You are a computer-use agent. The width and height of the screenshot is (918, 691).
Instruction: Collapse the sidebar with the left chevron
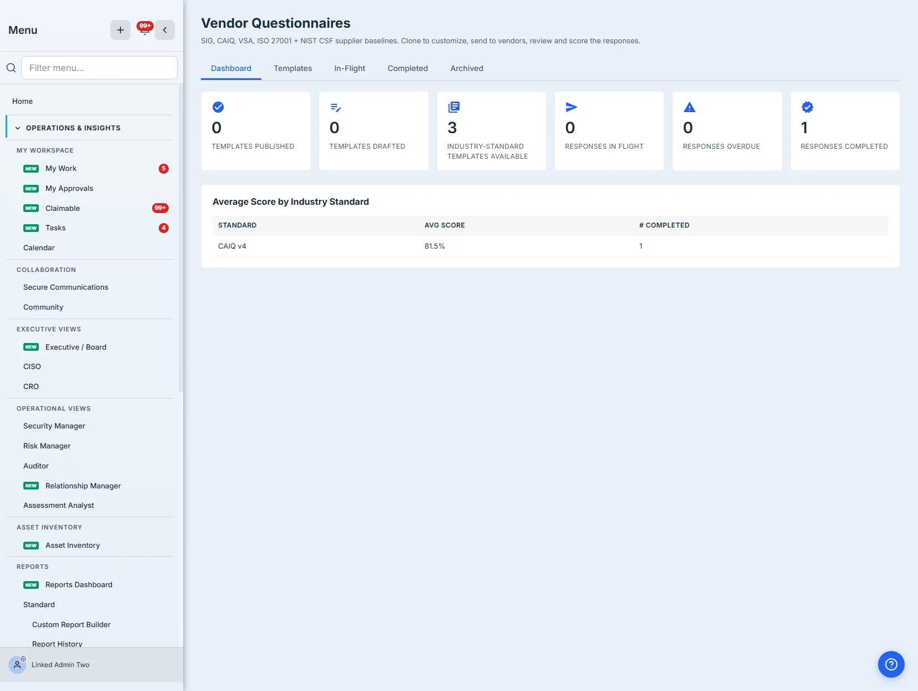click(x=165, y=30)
